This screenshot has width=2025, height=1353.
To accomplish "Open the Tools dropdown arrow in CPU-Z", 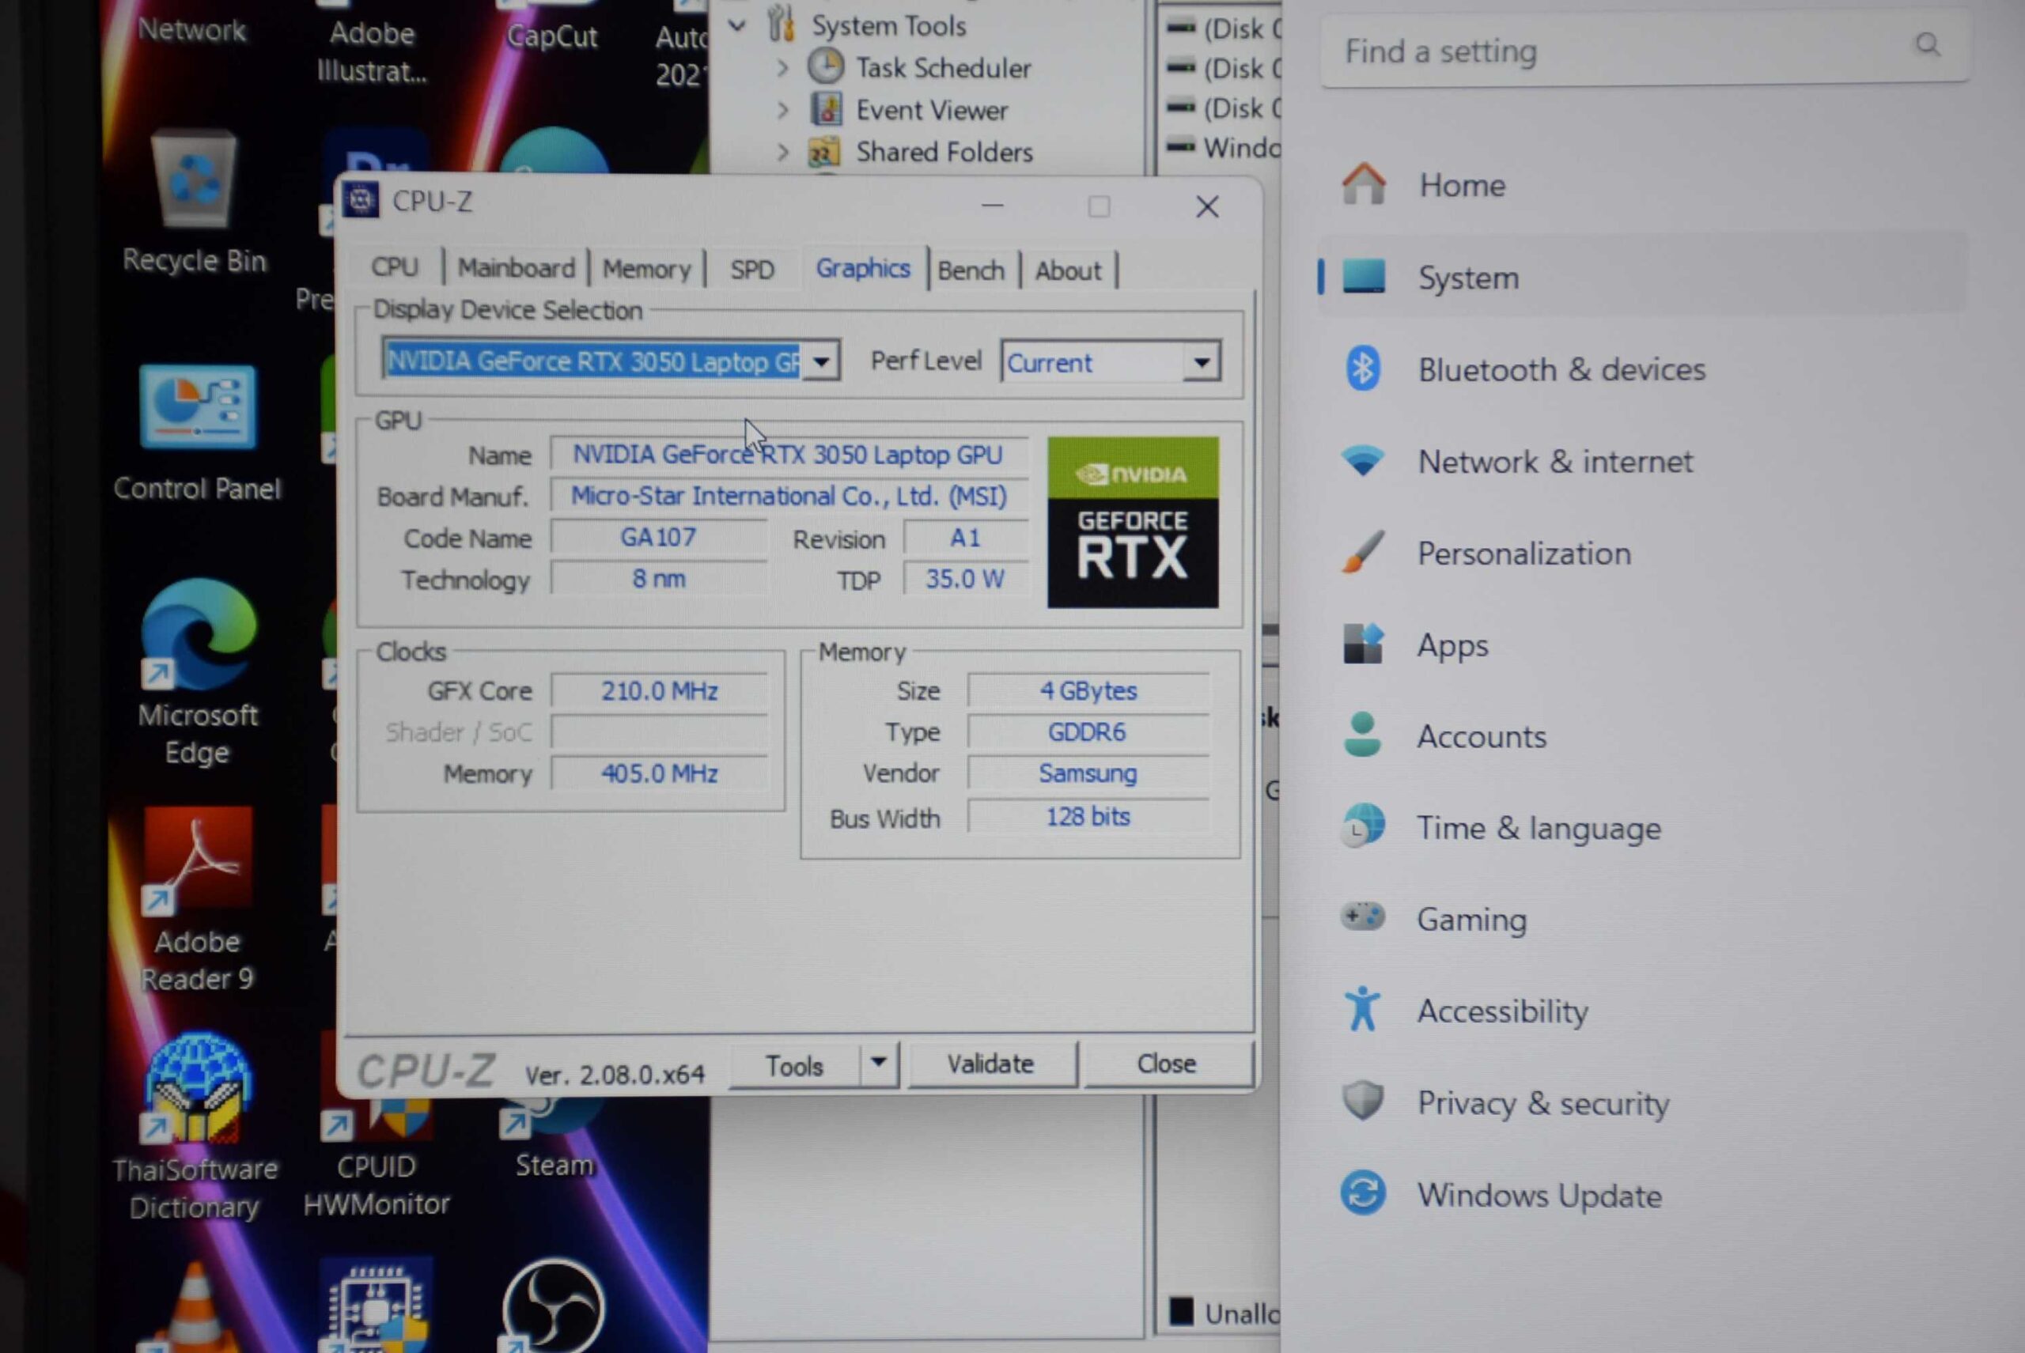I will click(878, 1062).
